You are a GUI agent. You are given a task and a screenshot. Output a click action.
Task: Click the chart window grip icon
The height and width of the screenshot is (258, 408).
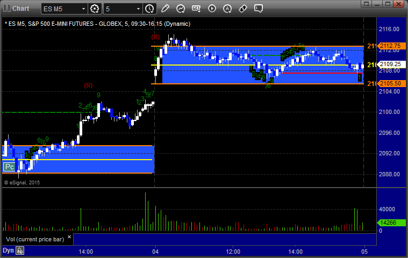point(7,8)
